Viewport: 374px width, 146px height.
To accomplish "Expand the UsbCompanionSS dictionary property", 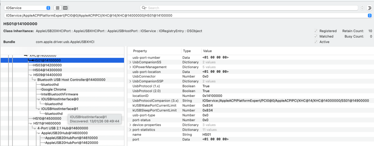I will point(130,62).
